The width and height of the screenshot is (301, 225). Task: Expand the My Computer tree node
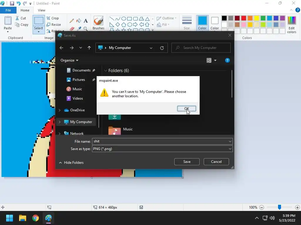[59, 122]
